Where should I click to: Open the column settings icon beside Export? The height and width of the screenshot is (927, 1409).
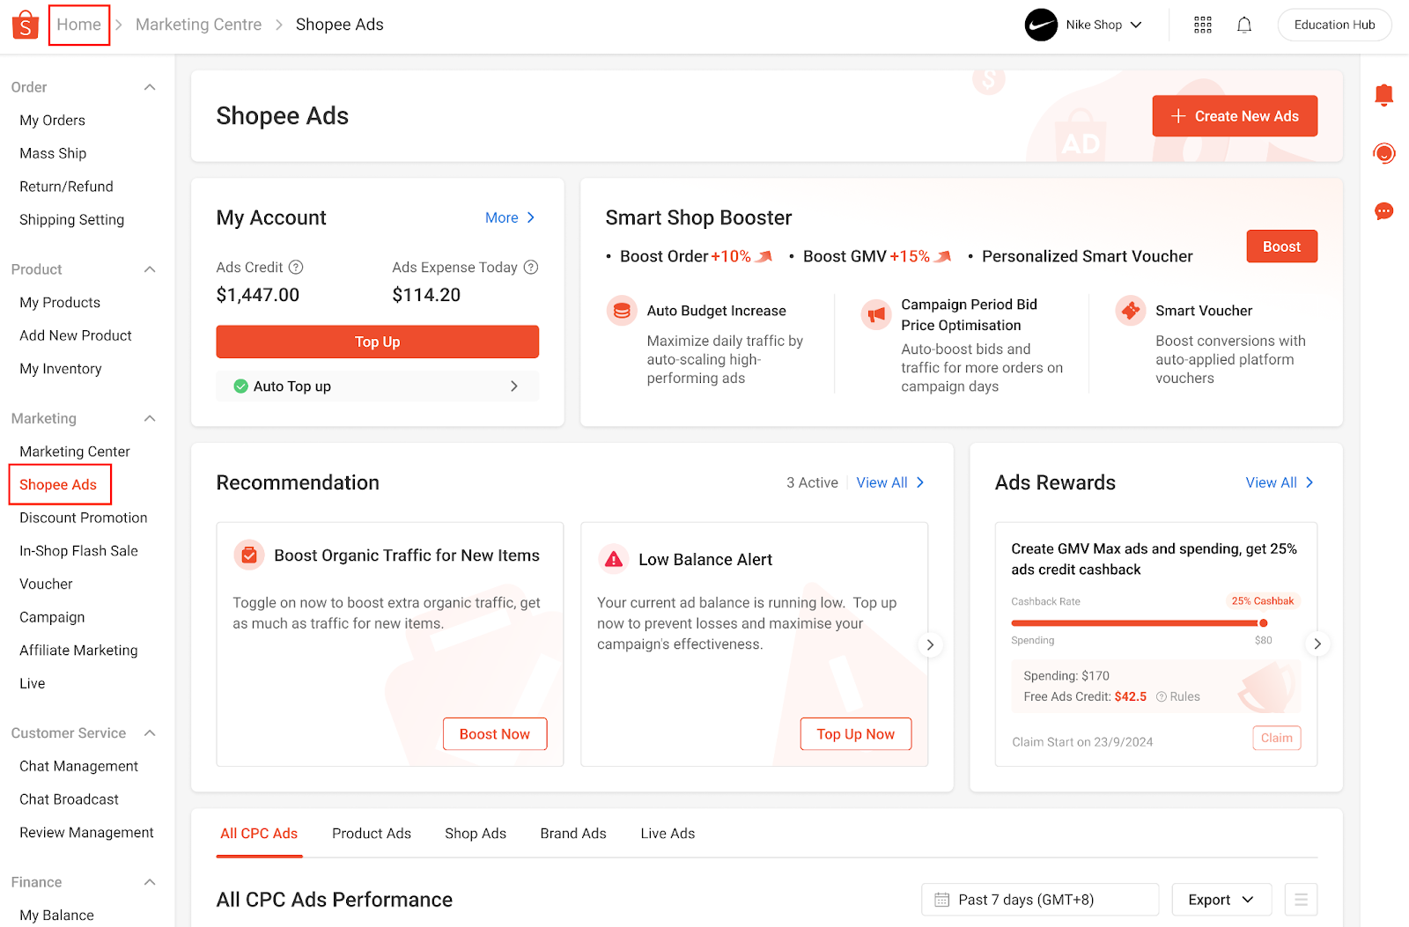point(1300,900)
